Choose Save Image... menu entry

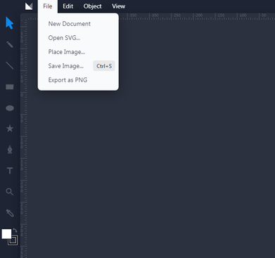(x=78, y=66)
